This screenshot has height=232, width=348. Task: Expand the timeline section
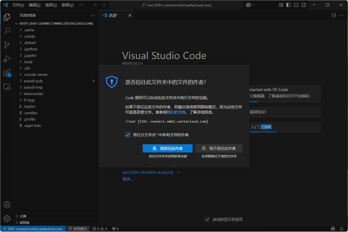click(x=56, y=223)
